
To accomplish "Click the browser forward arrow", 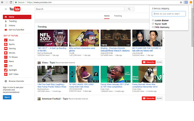I will [6, 2].
